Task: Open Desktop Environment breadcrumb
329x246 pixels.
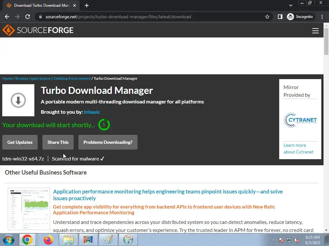Action: [72, 78]
